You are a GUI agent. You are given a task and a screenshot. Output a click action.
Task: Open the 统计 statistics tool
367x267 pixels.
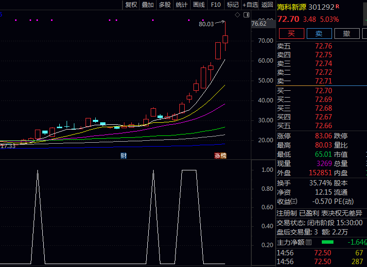click(x=182, y=5)
